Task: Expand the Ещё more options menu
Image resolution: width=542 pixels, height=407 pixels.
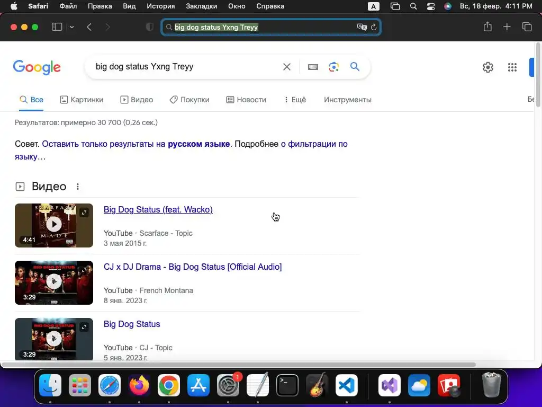Action: (x=295, y=100)
